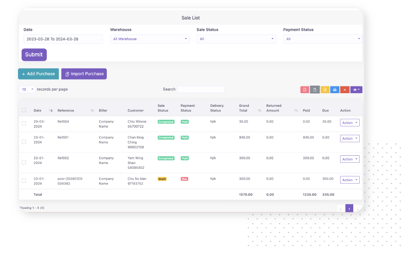Open the Payment Status filter dropdown
This screenshot has height=260, width=414.
coord(322,39)
